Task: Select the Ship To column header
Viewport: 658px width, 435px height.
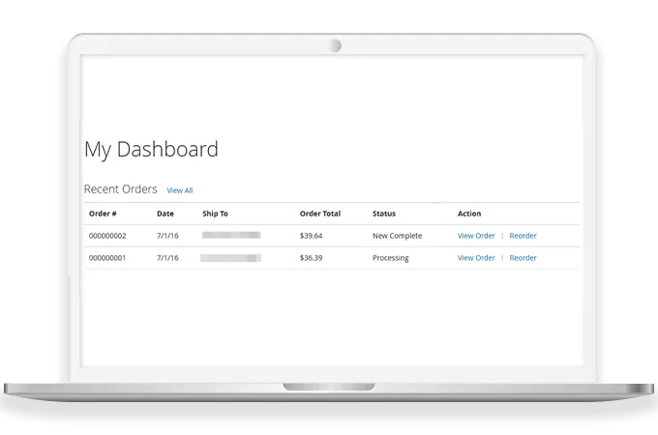Action: (215, 214)
